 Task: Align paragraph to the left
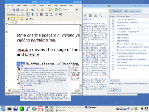click(28, 14)
